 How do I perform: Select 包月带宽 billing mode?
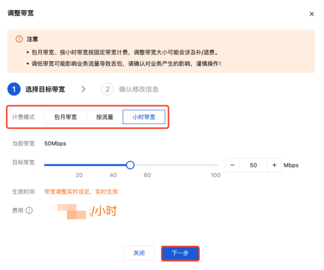(x=66, y=117)
